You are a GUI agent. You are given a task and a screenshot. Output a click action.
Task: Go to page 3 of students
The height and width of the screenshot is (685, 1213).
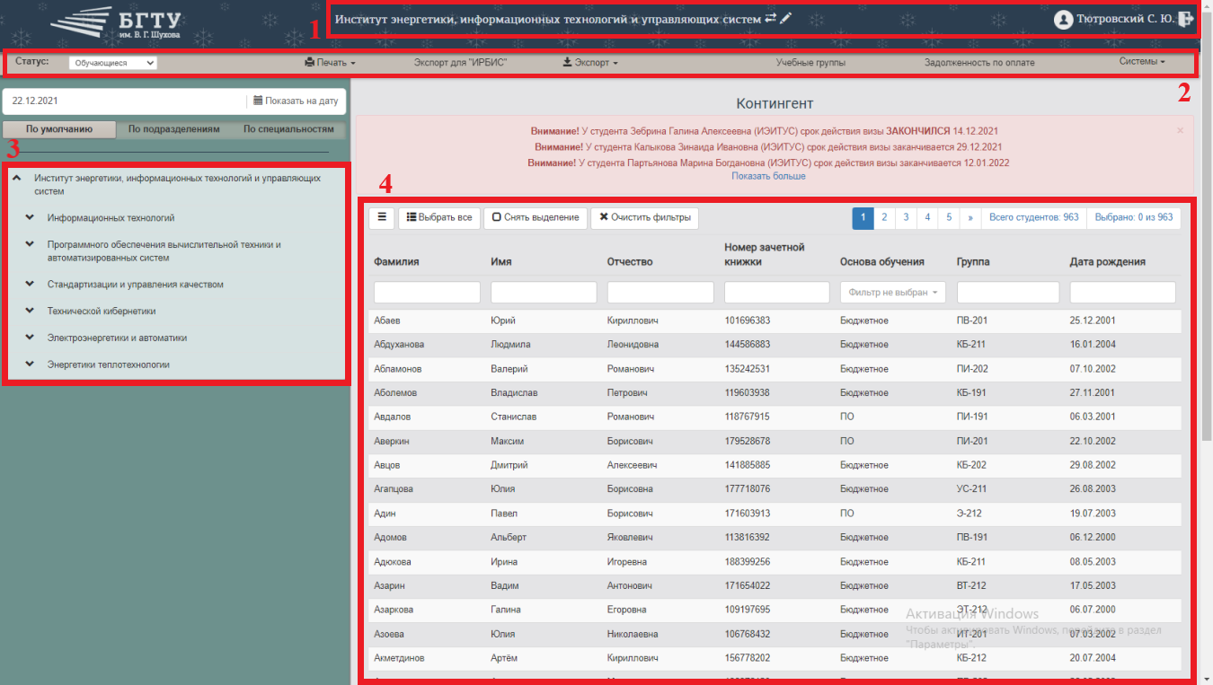[906, 217]
